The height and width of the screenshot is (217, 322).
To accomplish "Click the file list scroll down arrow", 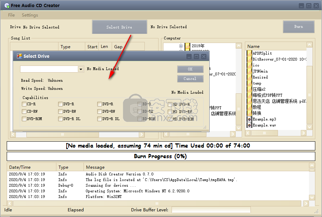I will coord(309,127).
